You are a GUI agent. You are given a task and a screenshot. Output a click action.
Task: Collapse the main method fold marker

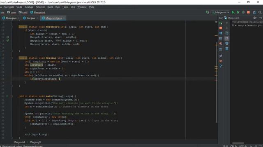coord(12,96)
